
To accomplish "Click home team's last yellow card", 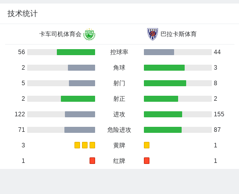I will click(92, 145).
